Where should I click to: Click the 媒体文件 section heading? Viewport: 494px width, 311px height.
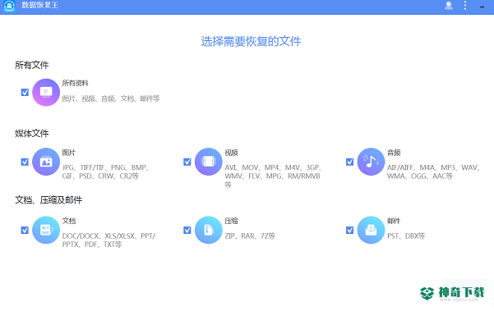point(31,133)
